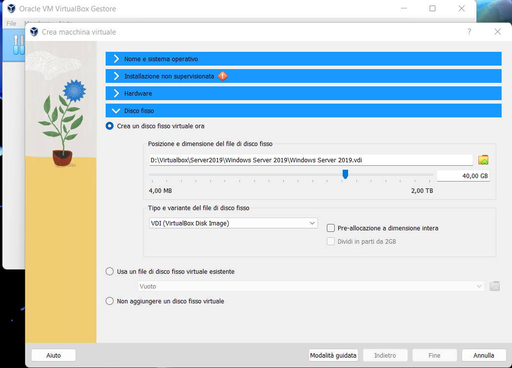This screenshot has width=512, height=368.
Task: Click the disk size slider handle
Action: point(345,174)
